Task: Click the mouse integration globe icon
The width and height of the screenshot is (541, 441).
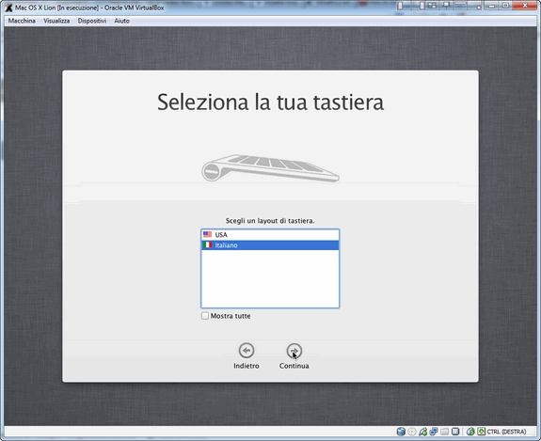Action: point(470,432)
